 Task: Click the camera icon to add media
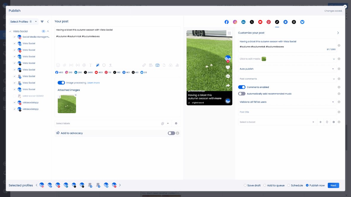157,65
